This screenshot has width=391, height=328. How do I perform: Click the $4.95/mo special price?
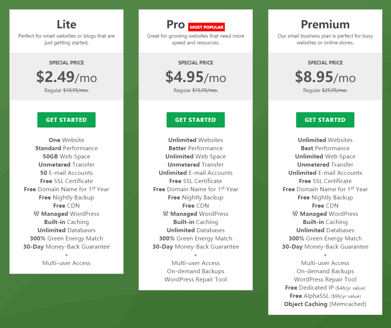click(196, 77)
